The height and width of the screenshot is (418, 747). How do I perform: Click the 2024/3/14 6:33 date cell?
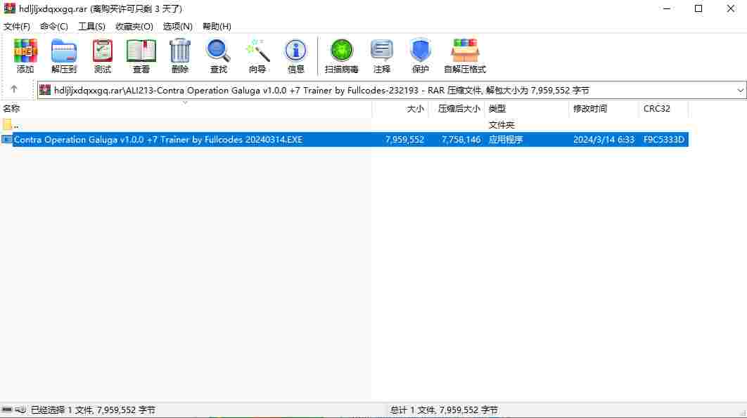pos(604,140)
